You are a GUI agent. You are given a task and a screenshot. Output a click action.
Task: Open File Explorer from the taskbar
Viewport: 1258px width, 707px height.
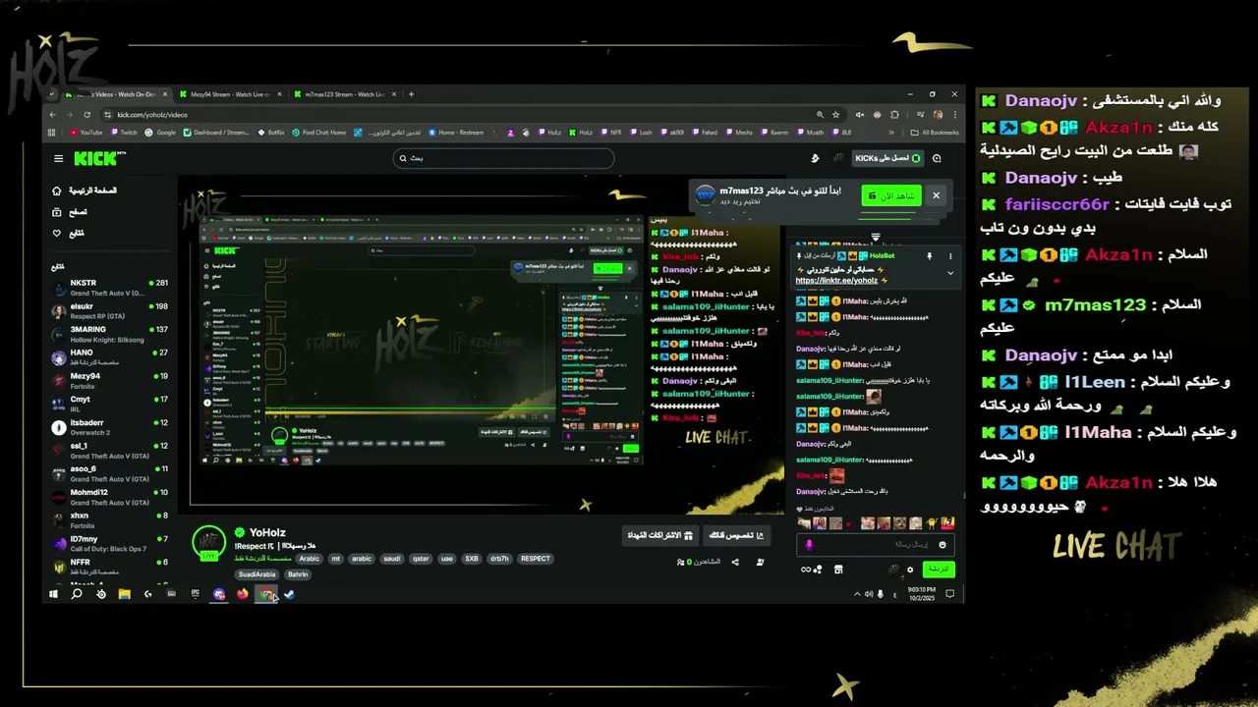point(125,594)
